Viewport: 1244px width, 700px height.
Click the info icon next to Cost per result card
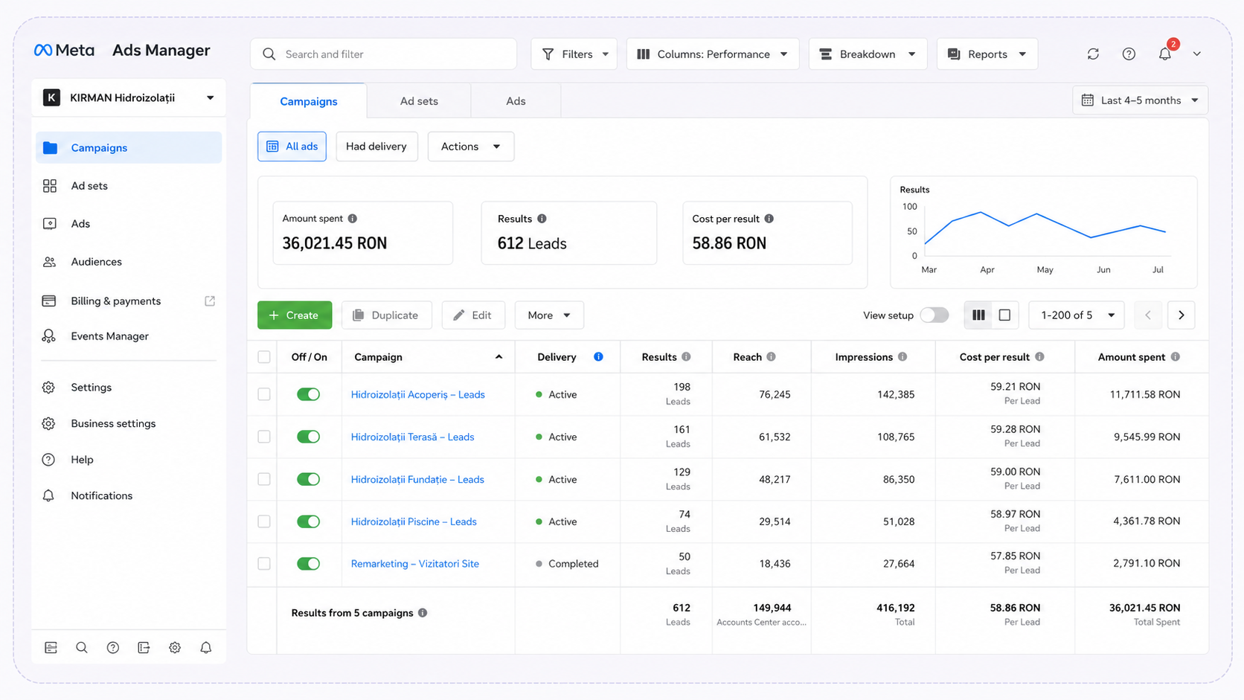tap(769, 219)
